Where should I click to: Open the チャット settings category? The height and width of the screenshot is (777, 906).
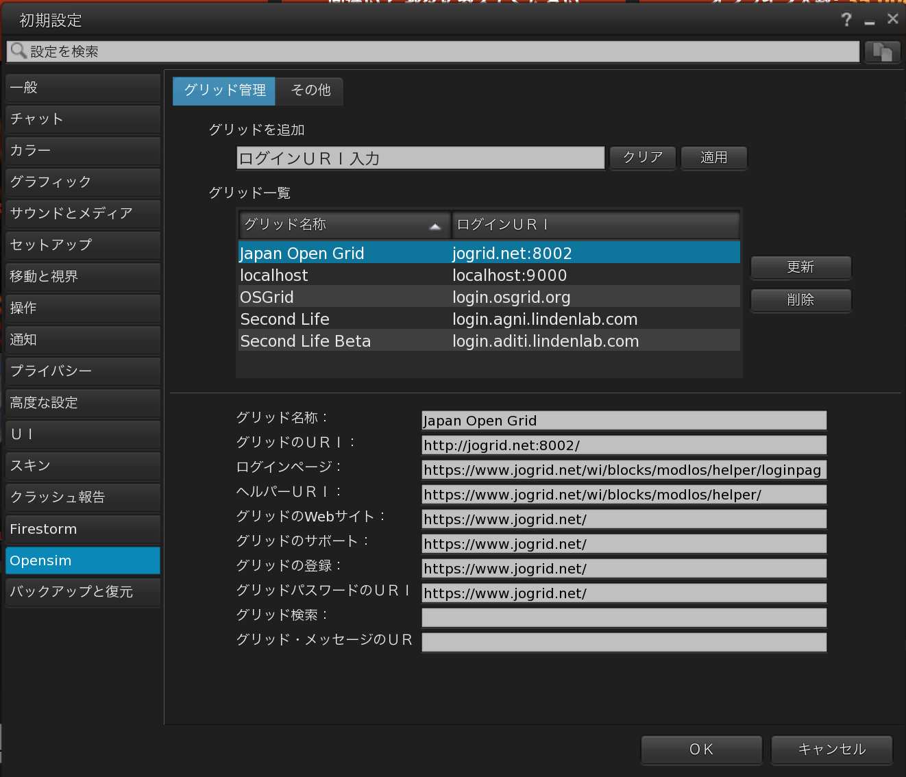(x=83, y=119)
